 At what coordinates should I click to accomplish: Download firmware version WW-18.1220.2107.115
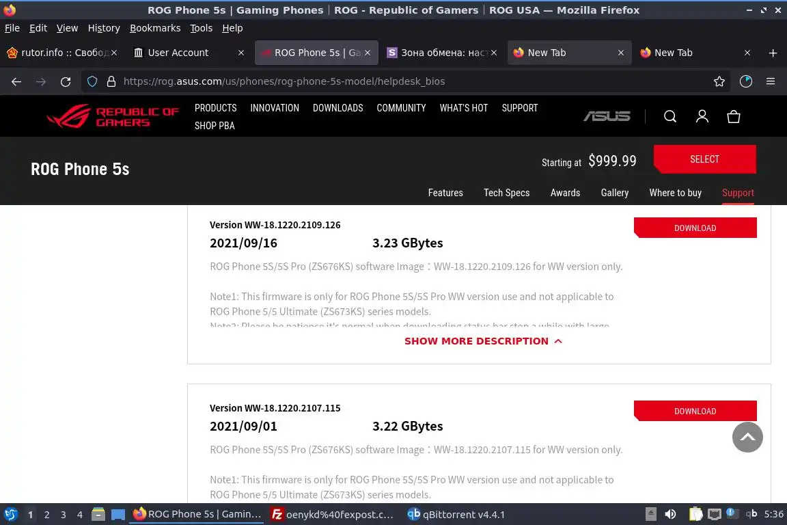pyautogui.click(x=695, y=411)
